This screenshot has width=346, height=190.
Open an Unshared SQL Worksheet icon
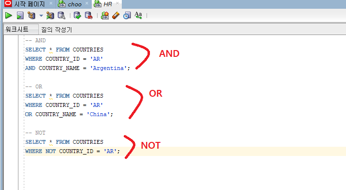click(x=105, y=16)
